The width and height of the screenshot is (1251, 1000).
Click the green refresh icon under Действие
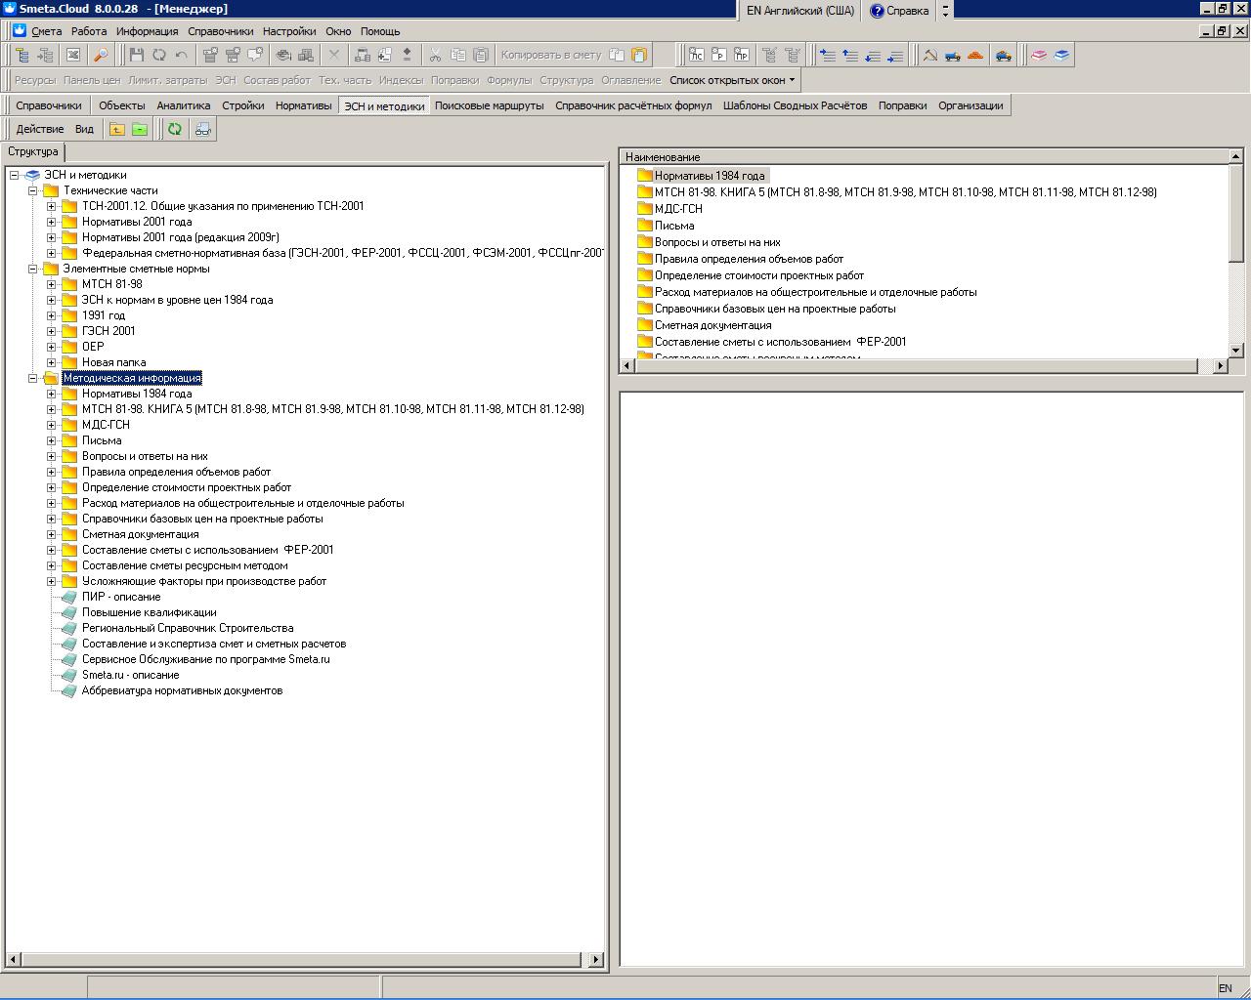click(175, 129)
